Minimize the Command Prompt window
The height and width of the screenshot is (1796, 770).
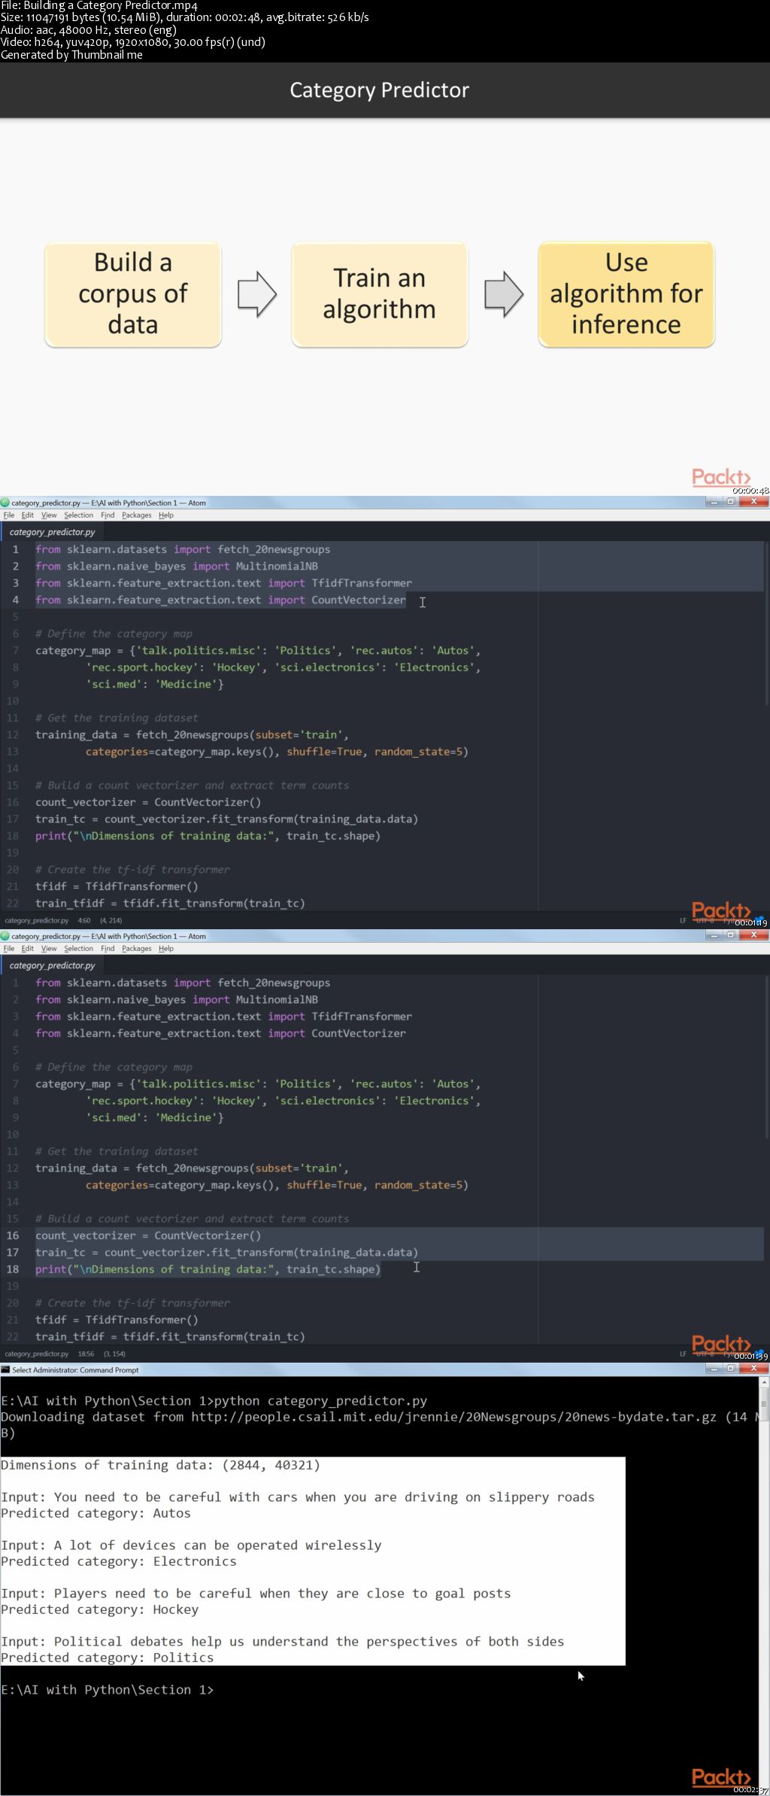(714, 1369)
